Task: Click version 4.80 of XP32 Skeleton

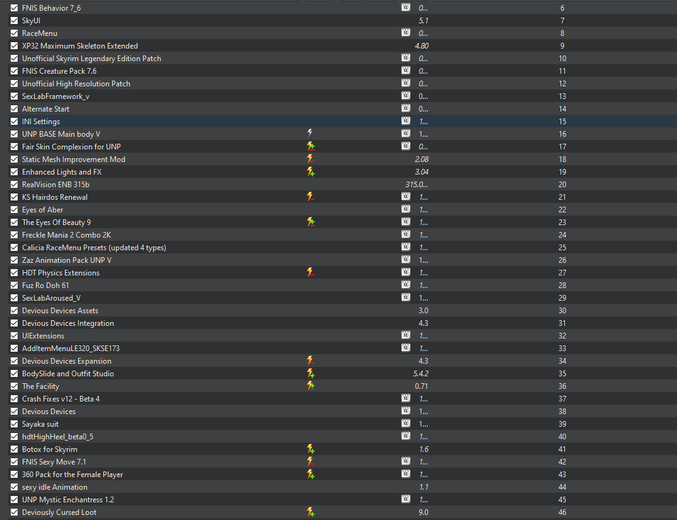Action: tap(421, 45)
